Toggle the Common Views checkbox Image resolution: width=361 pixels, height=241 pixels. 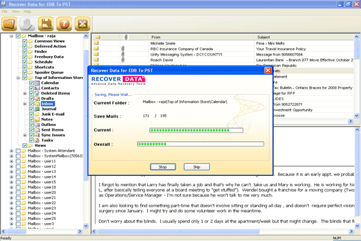(25, 41)
